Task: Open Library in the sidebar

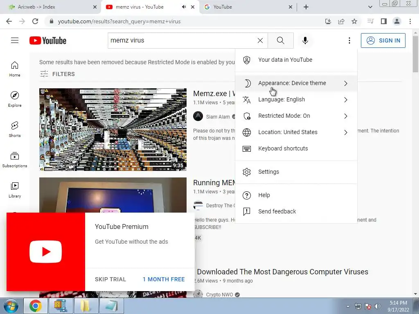Action: 15,190
